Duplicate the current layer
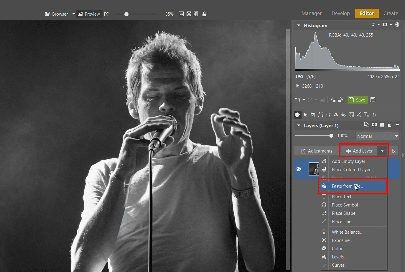Viewport: 405px width, 272px height. click(367, 124)
